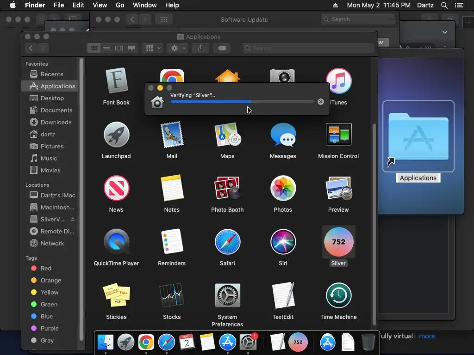This screenshot has height=355, width=474.
Task: Open the QuickTime Player app icon
Action: 116,241
